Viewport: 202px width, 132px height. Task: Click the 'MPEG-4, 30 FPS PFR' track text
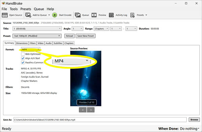pos(31,69)
